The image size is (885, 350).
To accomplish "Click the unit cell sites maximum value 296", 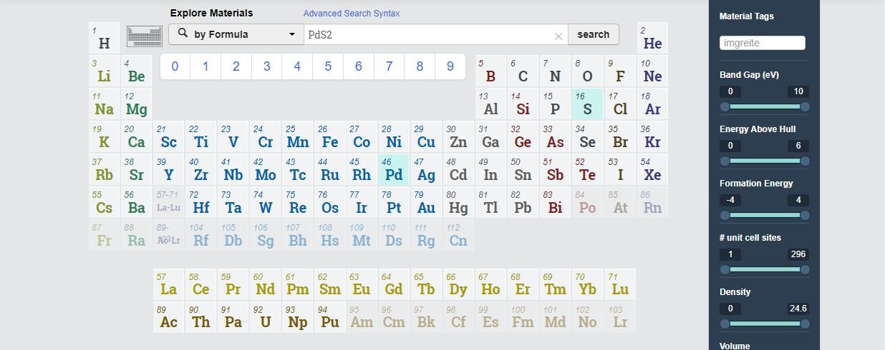I will [x=798, y=254].
